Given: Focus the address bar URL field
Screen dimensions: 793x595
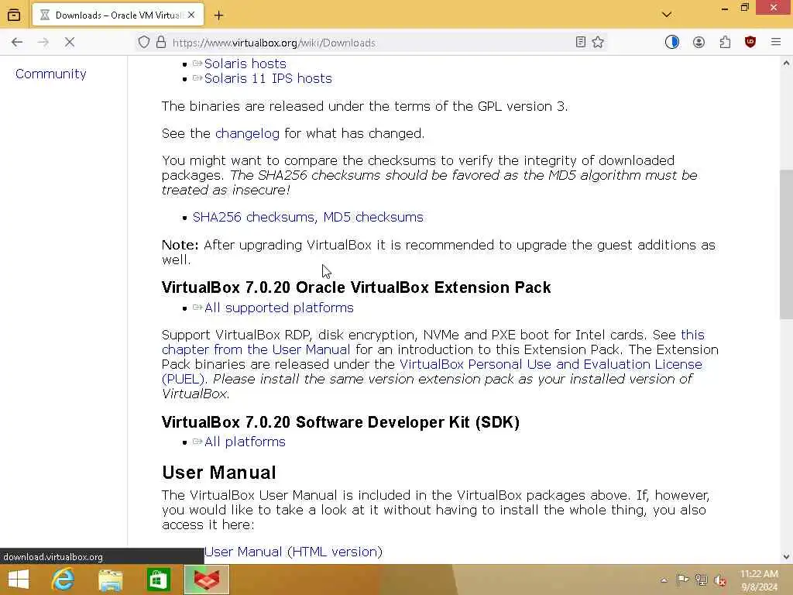Looking at the screenshot, I should click(372, 43).
